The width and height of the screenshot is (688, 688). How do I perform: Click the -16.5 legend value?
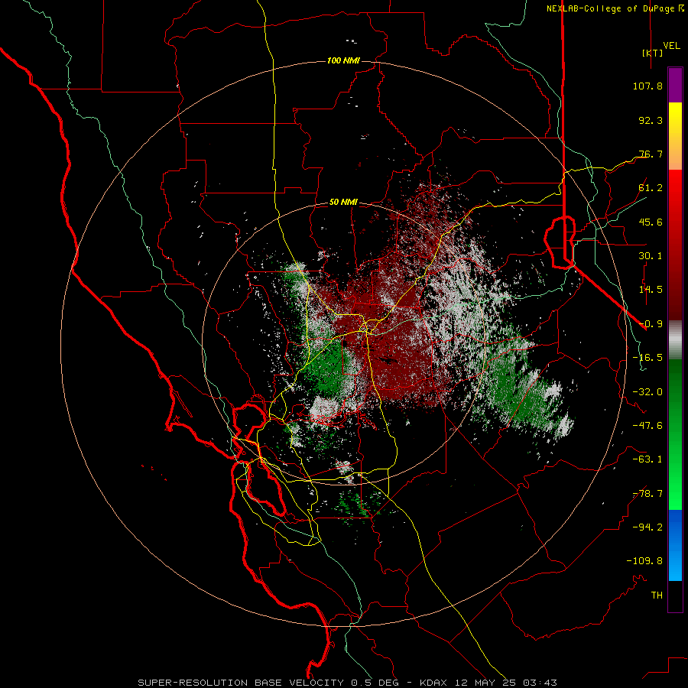[647, 358]
